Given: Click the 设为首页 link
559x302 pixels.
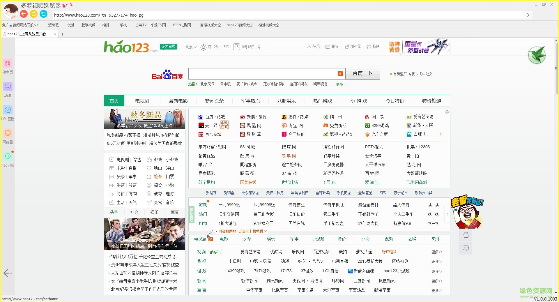Looking at the screenshot, I should (x=169, y=46).
